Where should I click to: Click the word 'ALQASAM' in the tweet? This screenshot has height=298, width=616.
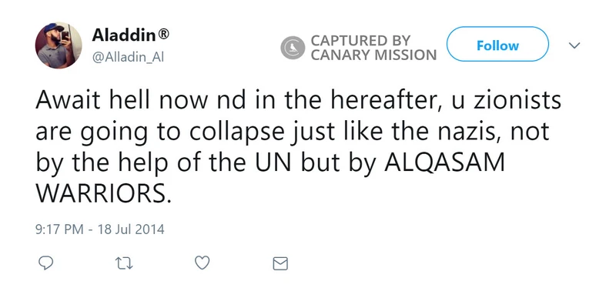click(x=444, y=164)
